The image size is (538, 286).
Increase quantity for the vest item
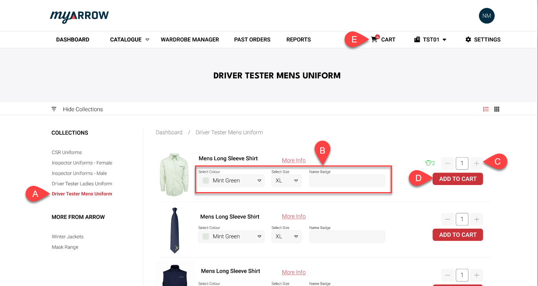point(477,275)
